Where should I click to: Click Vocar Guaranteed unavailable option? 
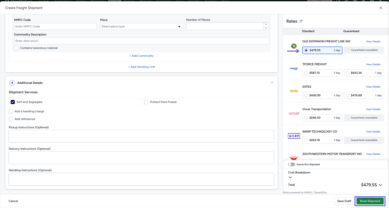coord(364,118)
